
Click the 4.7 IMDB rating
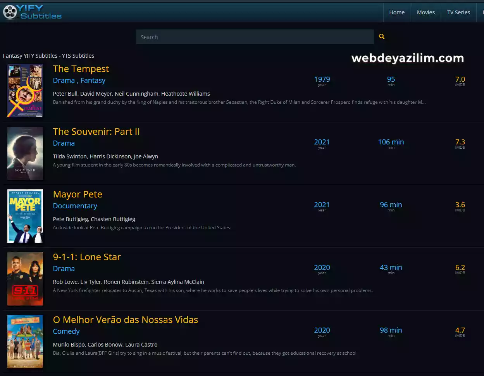click(460, 330)
